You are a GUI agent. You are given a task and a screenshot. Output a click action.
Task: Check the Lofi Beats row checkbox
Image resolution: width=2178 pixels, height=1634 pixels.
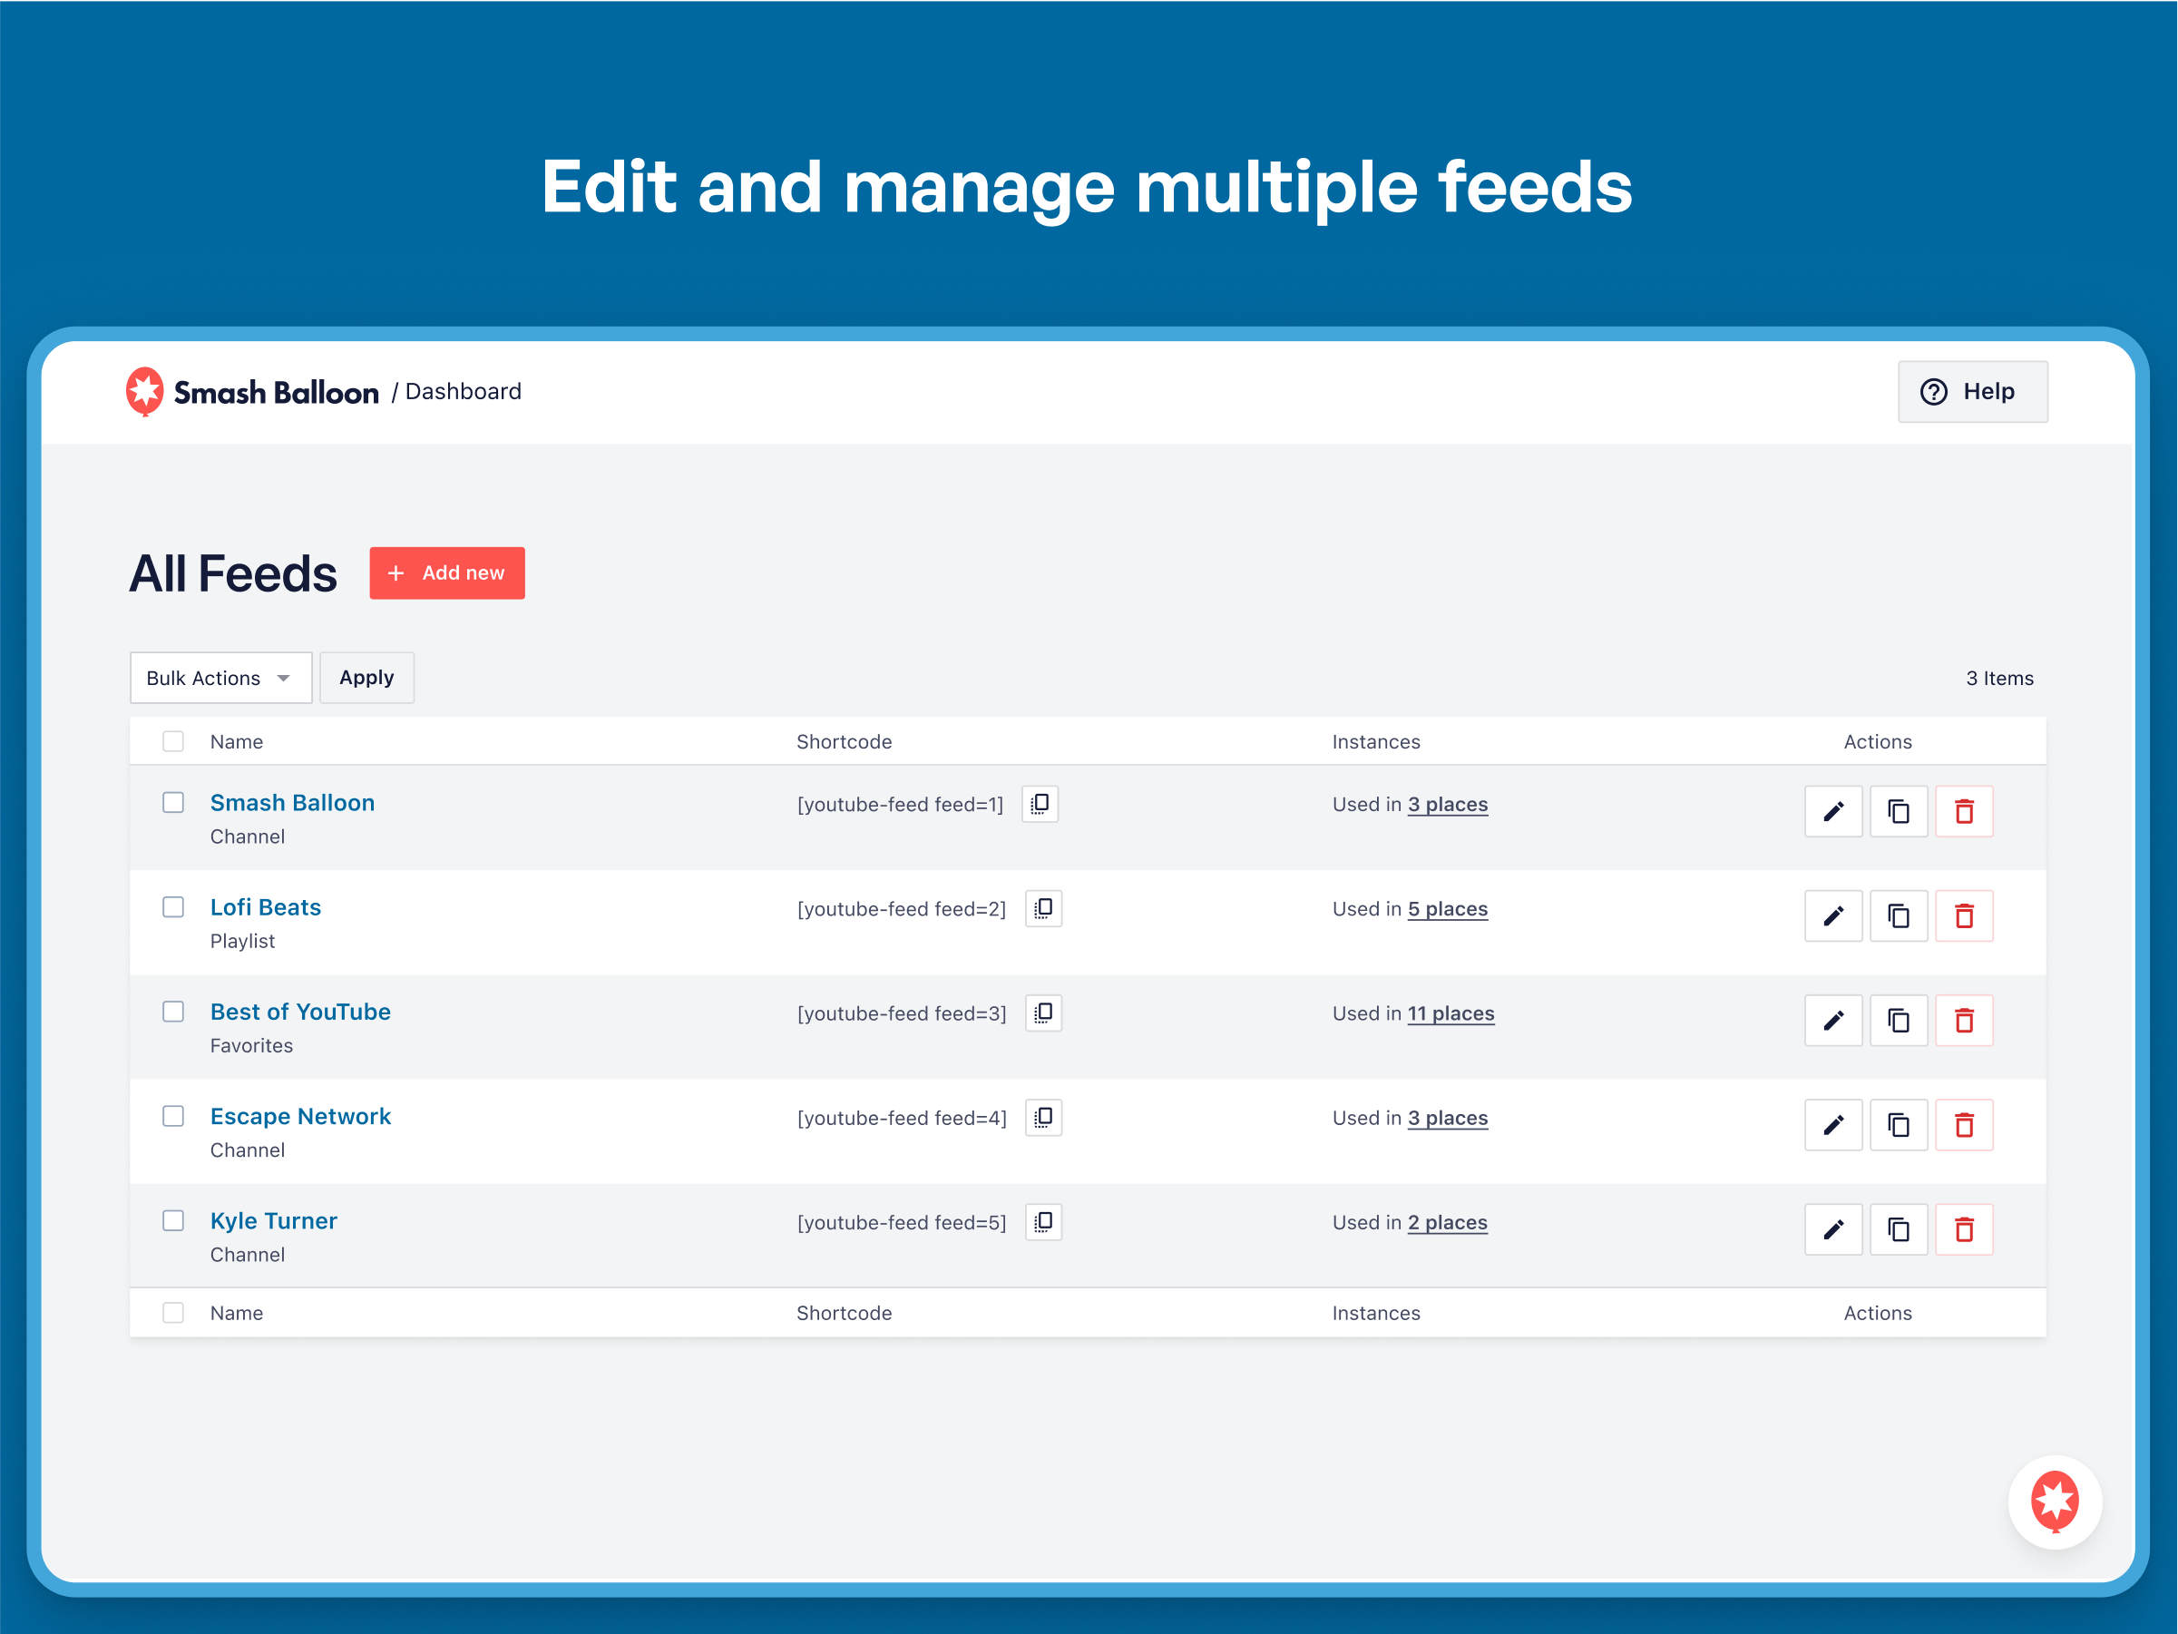click(x=173, y=907)
